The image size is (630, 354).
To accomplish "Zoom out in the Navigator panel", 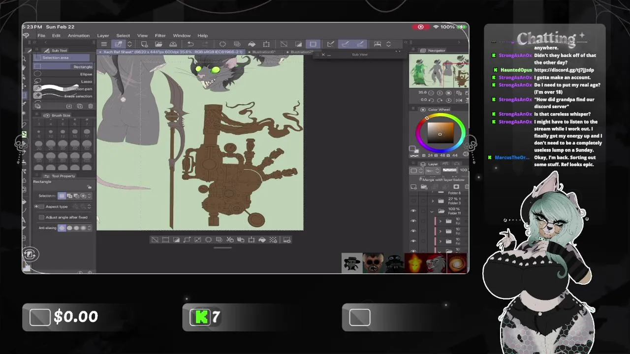I will point(432,92).
